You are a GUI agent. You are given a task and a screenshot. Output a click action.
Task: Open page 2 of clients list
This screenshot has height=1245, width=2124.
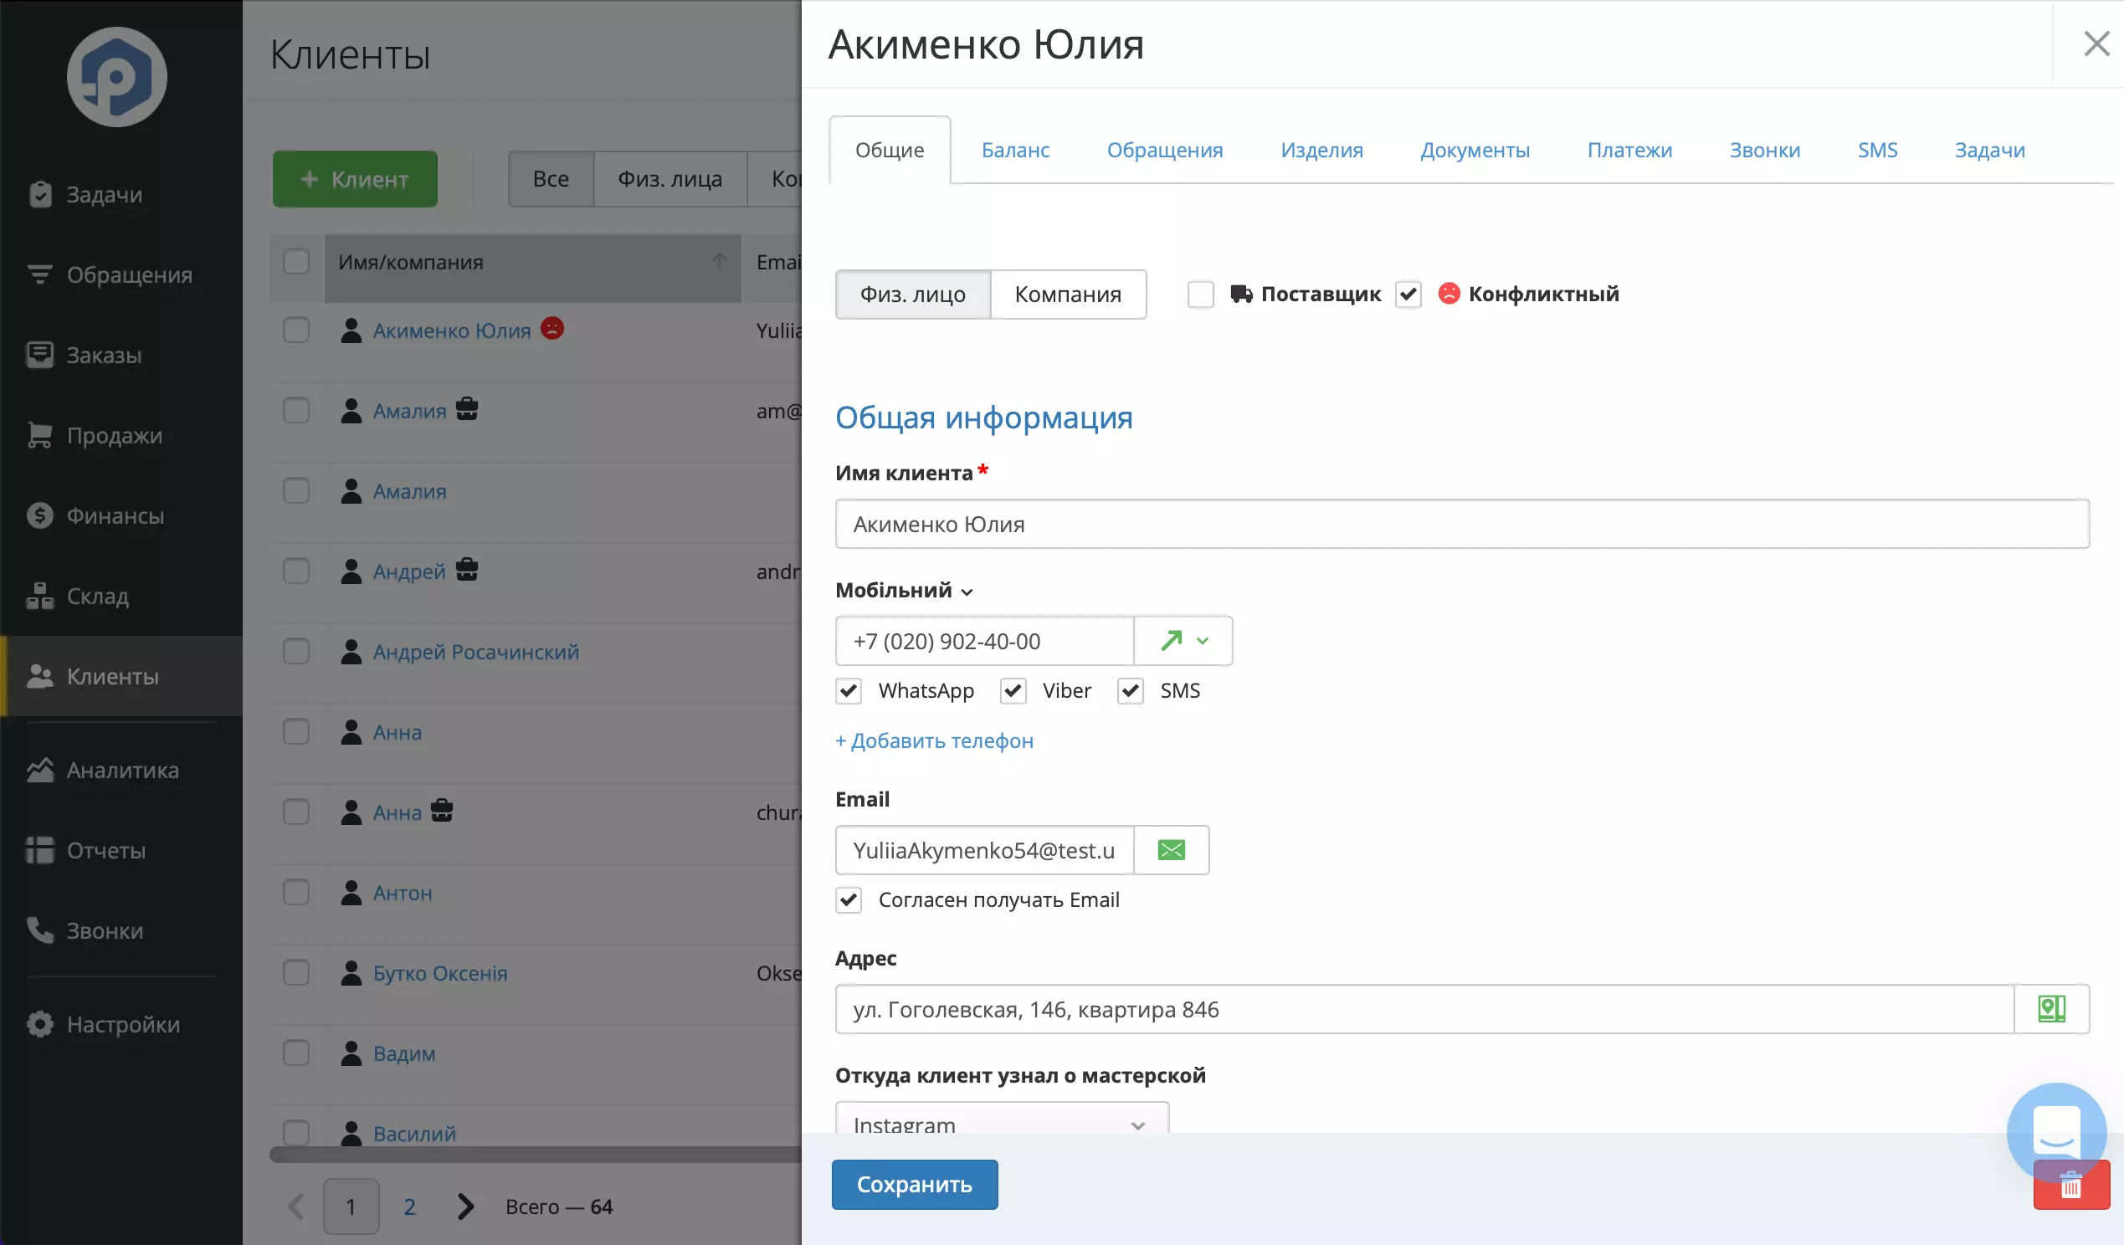[409, 1207]
